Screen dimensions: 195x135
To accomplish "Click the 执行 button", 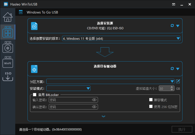I will click(182, 129).
